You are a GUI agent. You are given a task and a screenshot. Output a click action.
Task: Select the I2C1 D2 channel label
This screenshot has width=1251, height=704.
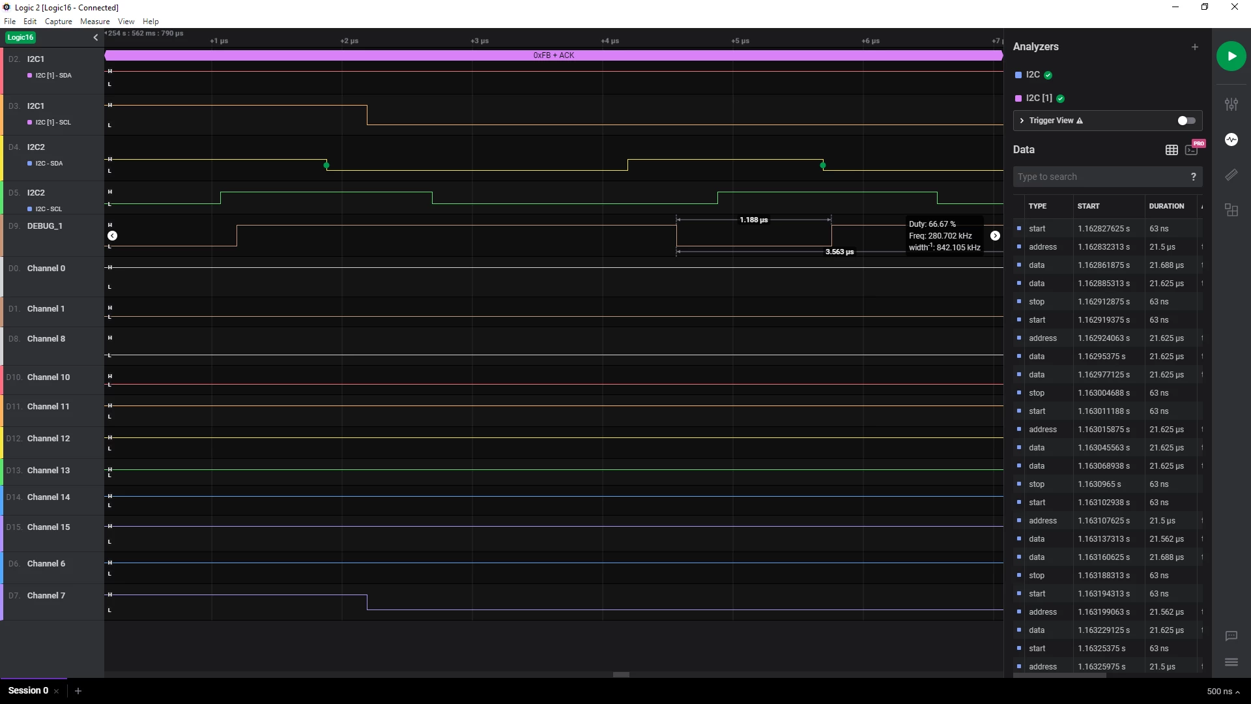pyautogui.click(x=36, y=59)
